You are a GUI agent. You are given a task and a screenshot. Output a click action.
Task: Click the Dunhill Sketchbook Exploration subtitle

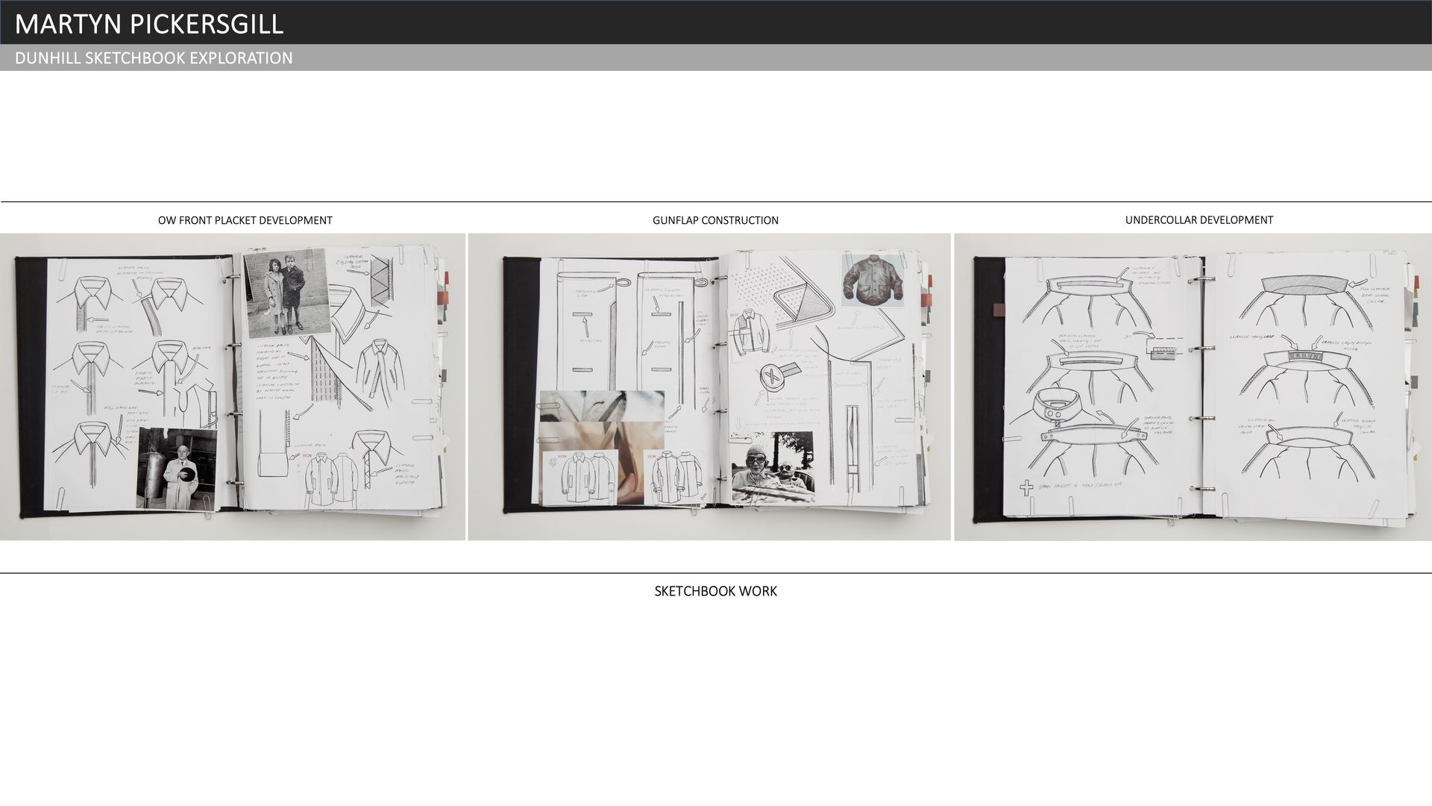click(154, 58)
